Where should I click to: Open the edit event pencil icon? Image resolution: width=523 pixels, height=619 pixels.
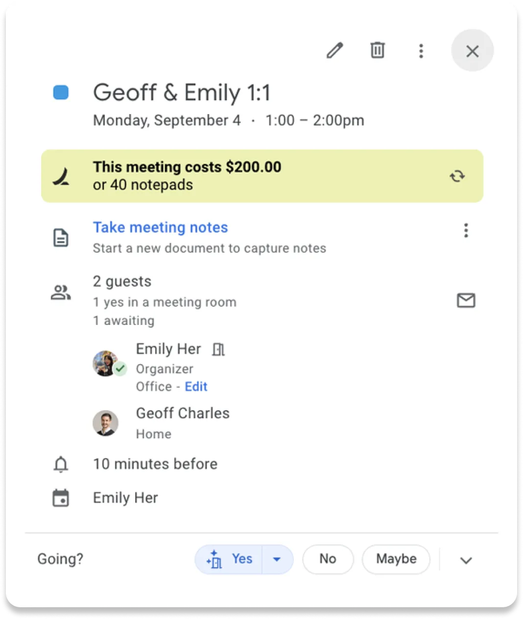click(335, 50)
